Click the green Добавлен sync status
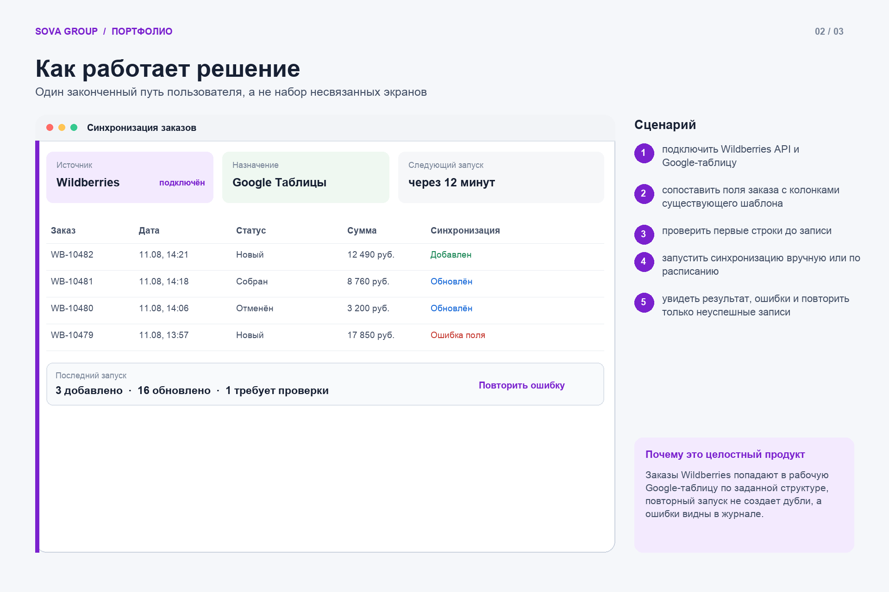This screenshot has width=889, height=592. pyautogui.click(x=451, y=255)
